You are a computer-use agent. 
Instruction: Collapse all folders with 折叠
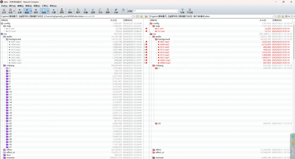(x=85, y=11)
